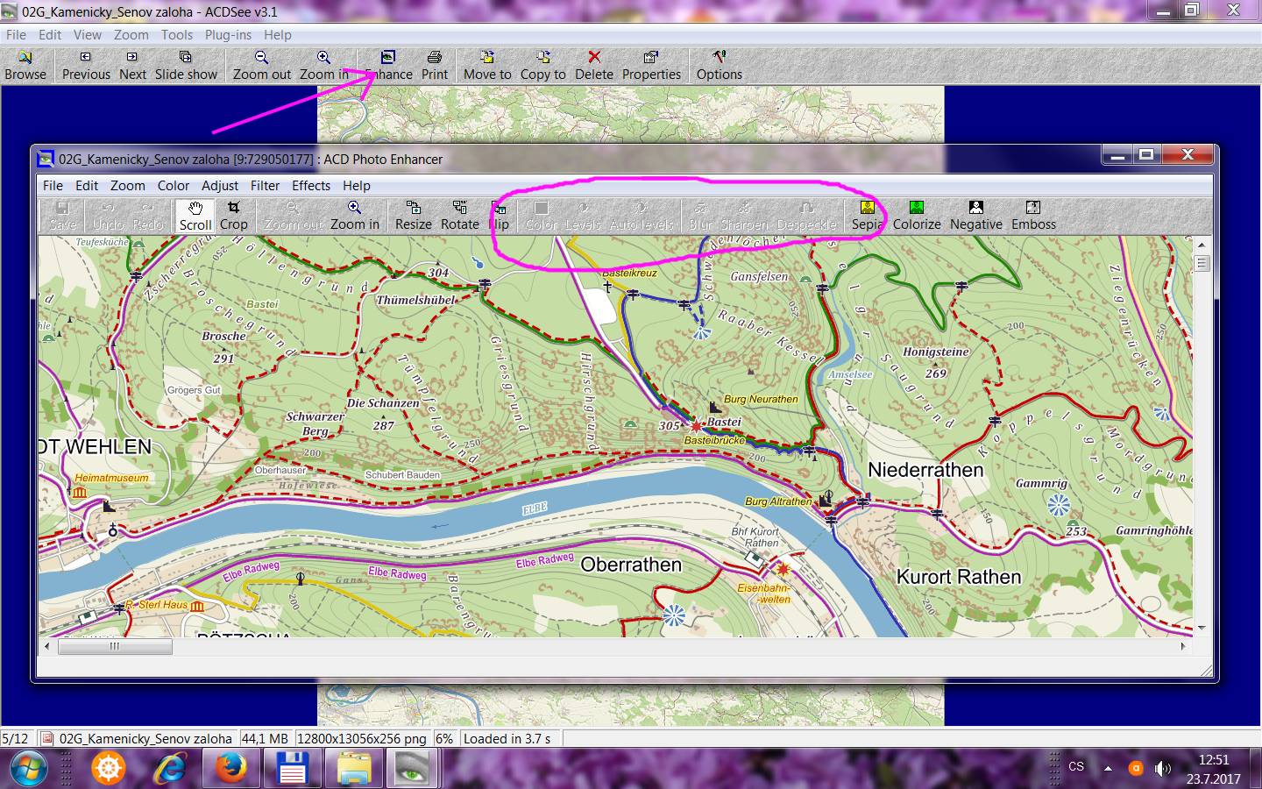Apply the Negative effect

[x=976, y=216]
